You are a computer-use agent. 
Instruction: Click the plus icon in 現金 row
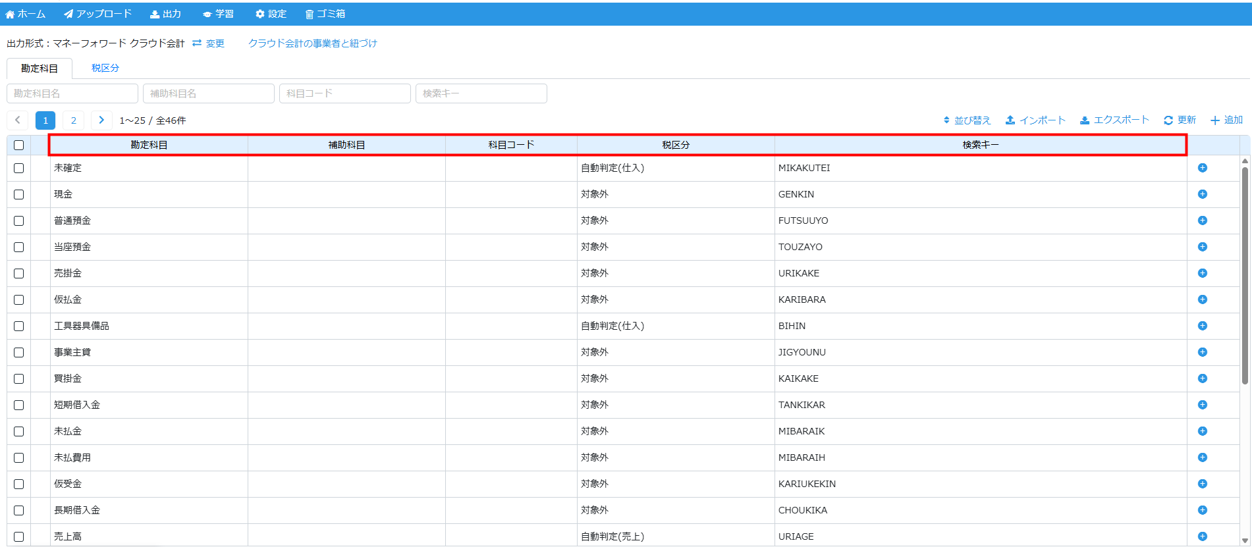click(1202, 194)
